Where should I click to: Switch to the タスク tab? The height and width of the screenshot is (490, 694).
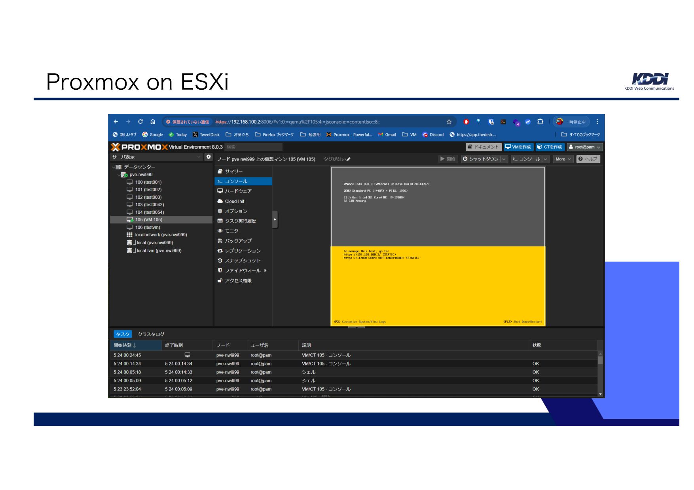click(x=123, y=334)
